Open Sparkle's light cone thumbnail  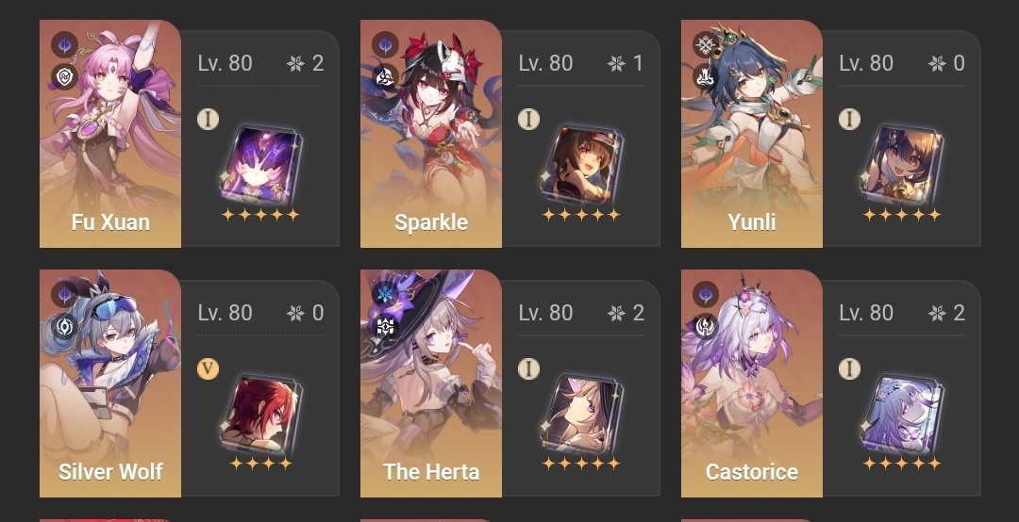coord(581,165)
